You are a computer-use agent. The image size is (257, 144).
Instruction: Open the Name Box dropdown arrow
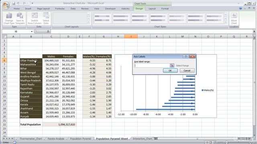(x=32, y=31)
